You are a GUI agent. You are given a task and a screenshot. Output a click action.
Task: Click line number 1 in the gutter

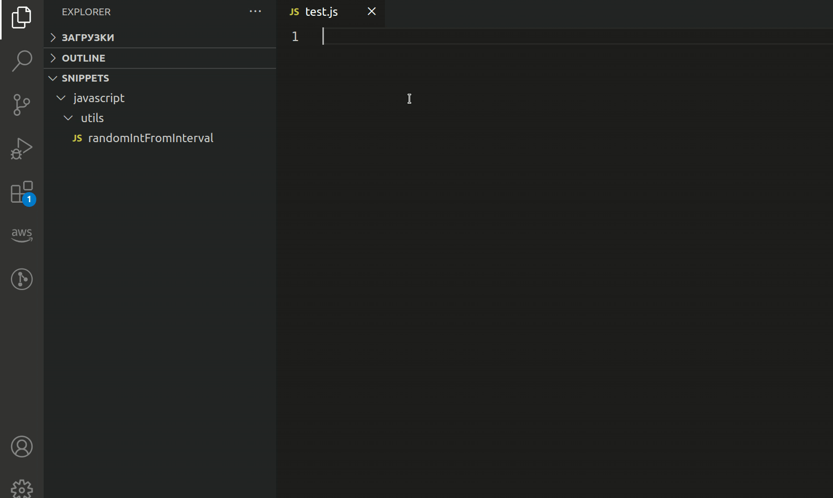[295, 36]
